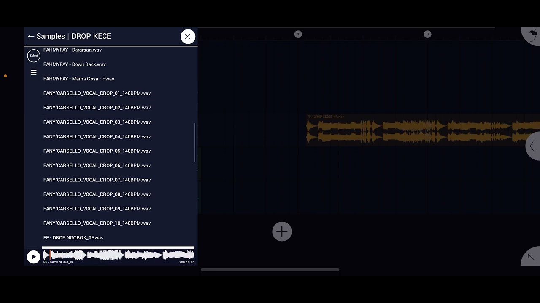
Task: Choose FANY'CARSELLO_VOCAL_DROP_01_140BPM.wav
Action: click(x=97, y=93)
